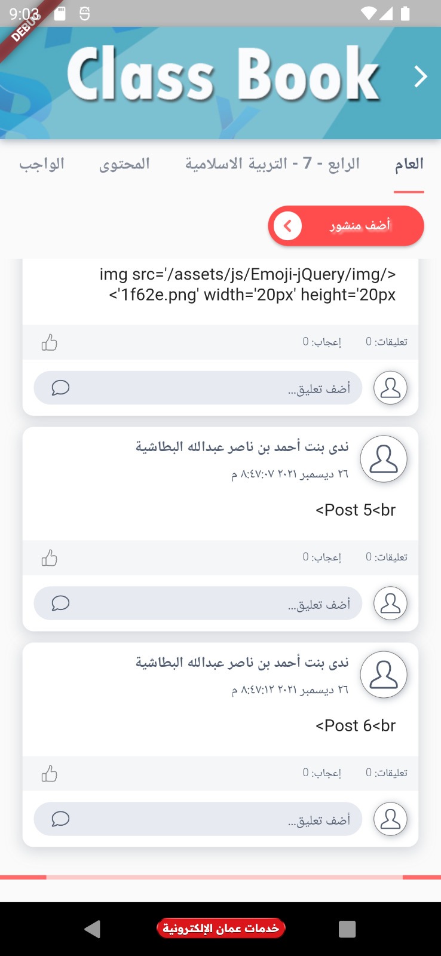
Task: View تعليقات count on Post 6
Action: tap(387, 773)
